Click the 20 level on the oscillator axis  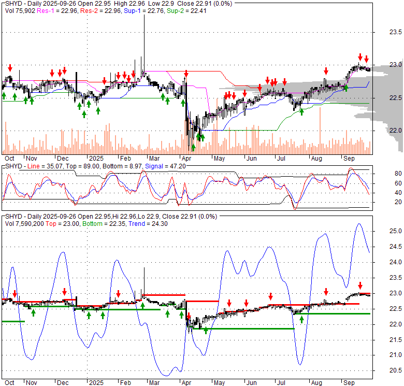coord(398,202)
